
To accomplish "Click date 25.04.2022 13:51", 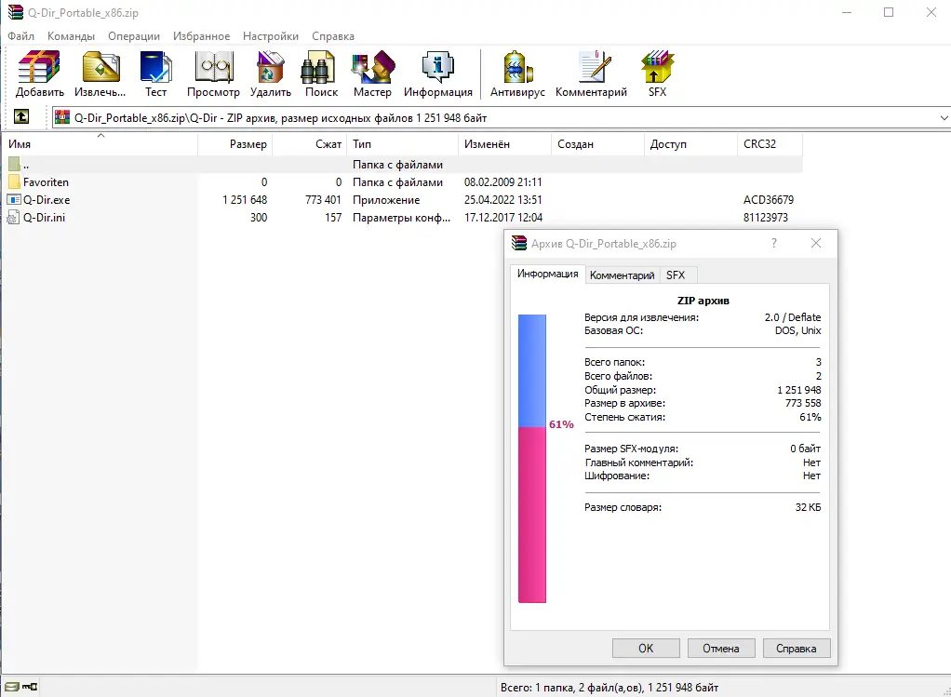I will pos(503,199).
